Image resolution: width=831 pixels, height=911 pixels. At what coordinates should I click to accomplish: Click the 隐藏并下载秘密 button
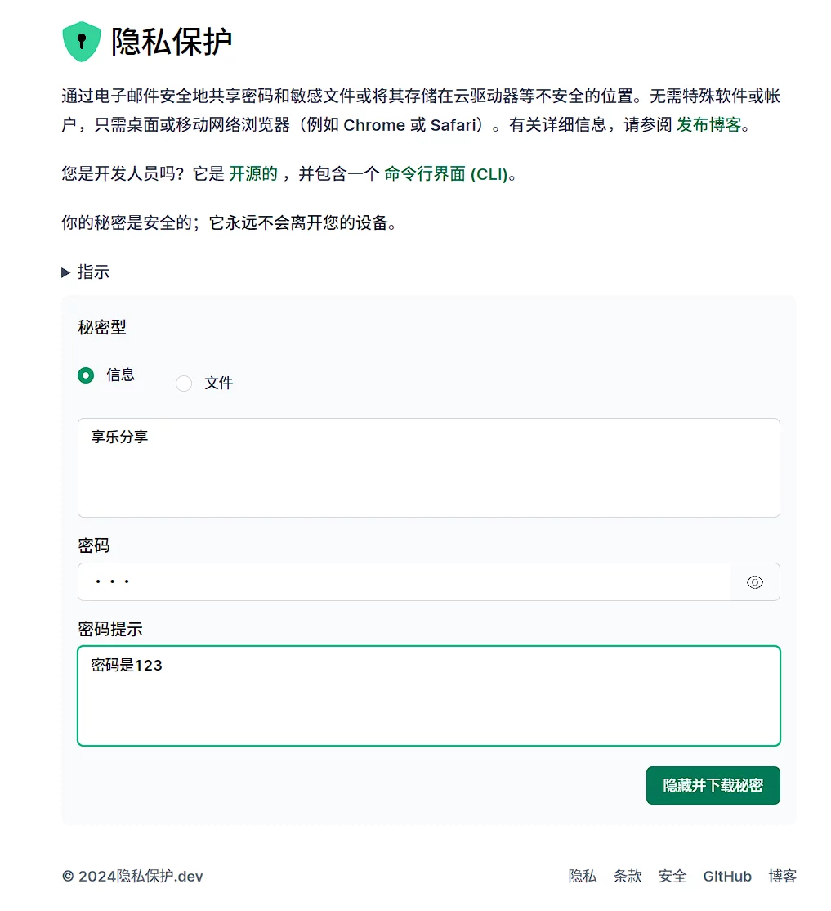tap(713, 786)
